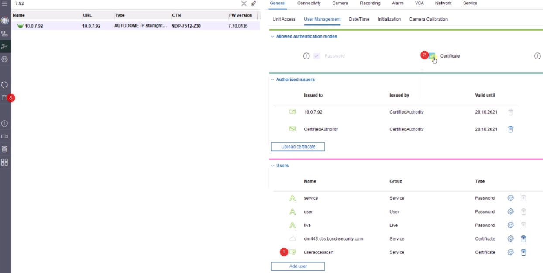Collapse the Allowed authentication modes section
The image size is (543, 273).
272,37
